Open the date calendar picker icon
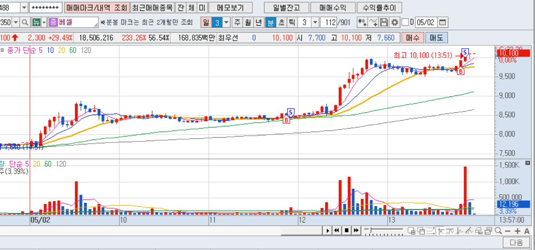The width and height of the screenshot is (535, 250). (443, 23)
